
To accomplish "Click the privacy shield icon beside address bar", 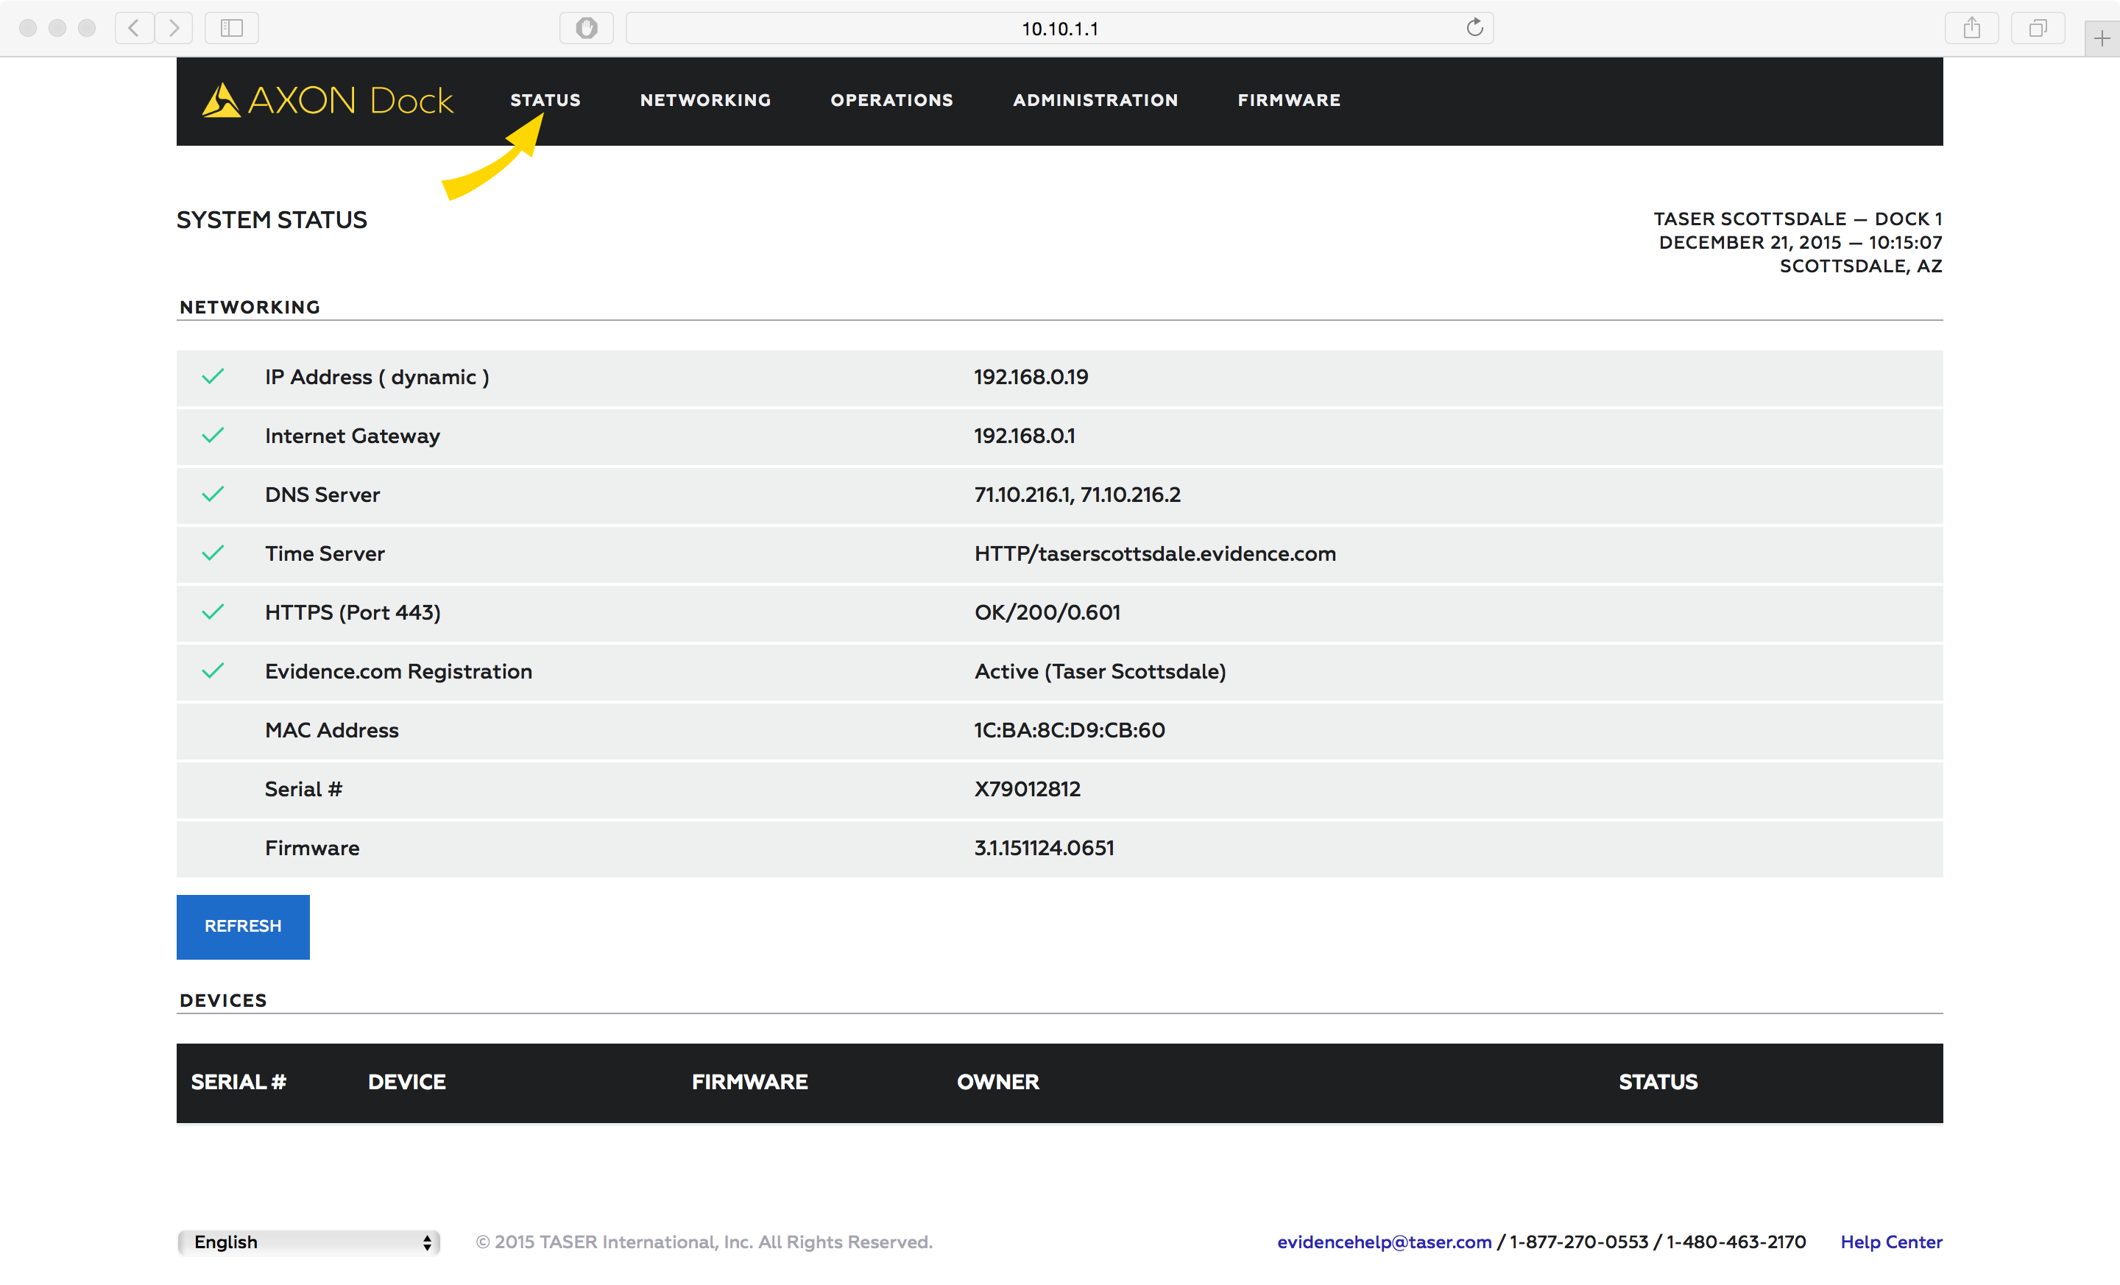I will (587, 29).
